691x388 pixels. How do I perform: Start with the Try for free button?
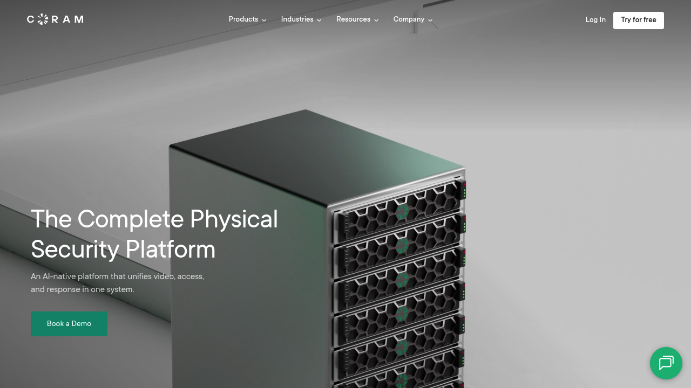[x=639, y=20]
